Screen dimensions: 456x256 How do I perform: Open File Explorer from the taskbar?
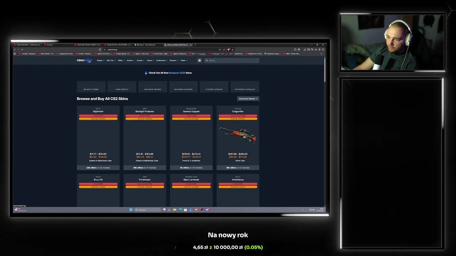pos(175,210)
